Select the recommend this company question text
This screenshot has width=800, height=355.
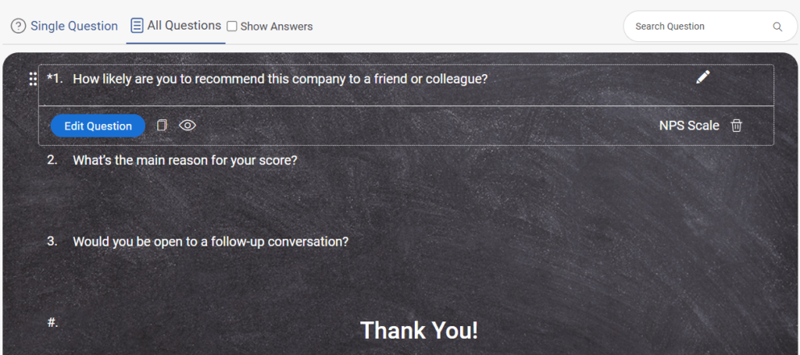click(x=280, y=79)
